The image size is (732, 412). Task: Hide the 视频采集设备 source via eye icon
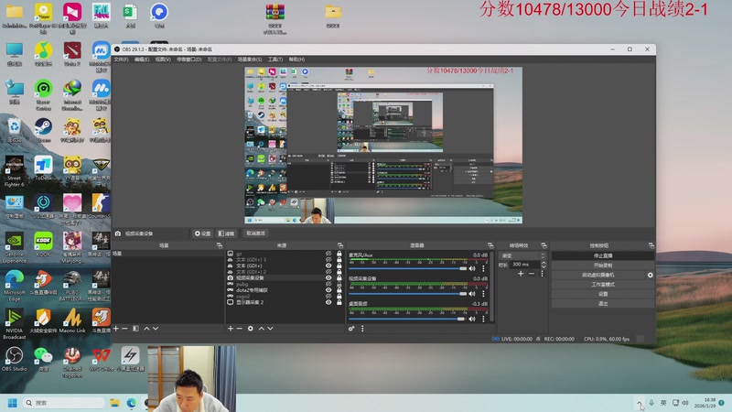click(x=328, y=278)
